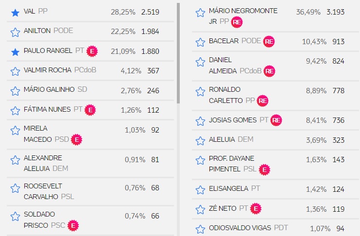Remove PAULO RANGEL from favorites
Image resolution: width=360 pixels, height=236 pixels.
pyautogui.click(x=15, y=51)
